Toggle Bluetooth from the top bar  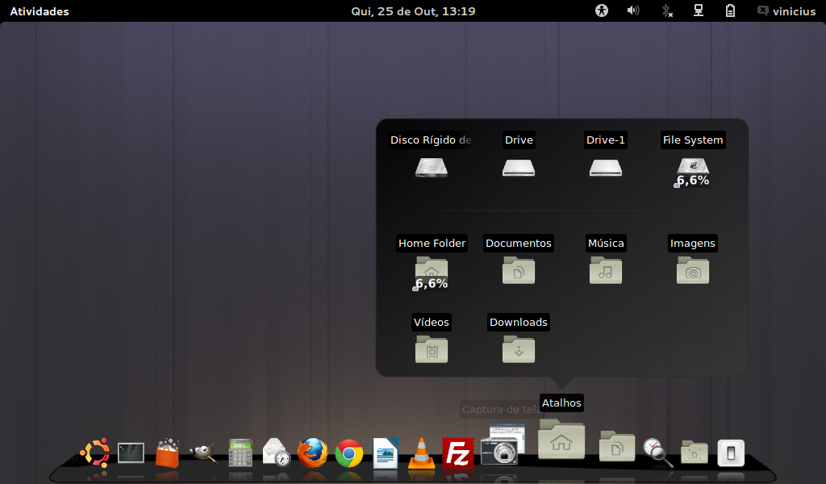pyautogui.click(x=666, y=10)
